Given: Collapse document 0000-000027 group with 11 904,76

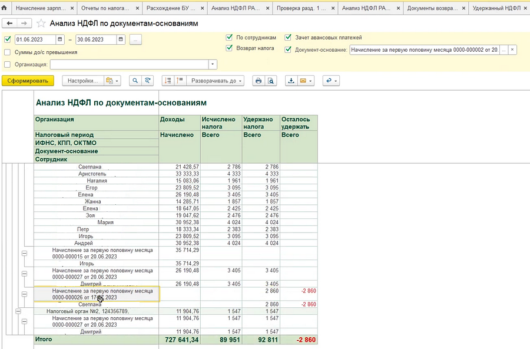Looking at the screenshot, I should pyautogui.click(x=24, y=322).
